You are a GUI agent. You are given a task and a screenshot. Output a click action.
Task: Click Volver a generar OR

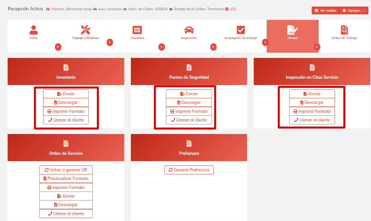pos(66,170)
